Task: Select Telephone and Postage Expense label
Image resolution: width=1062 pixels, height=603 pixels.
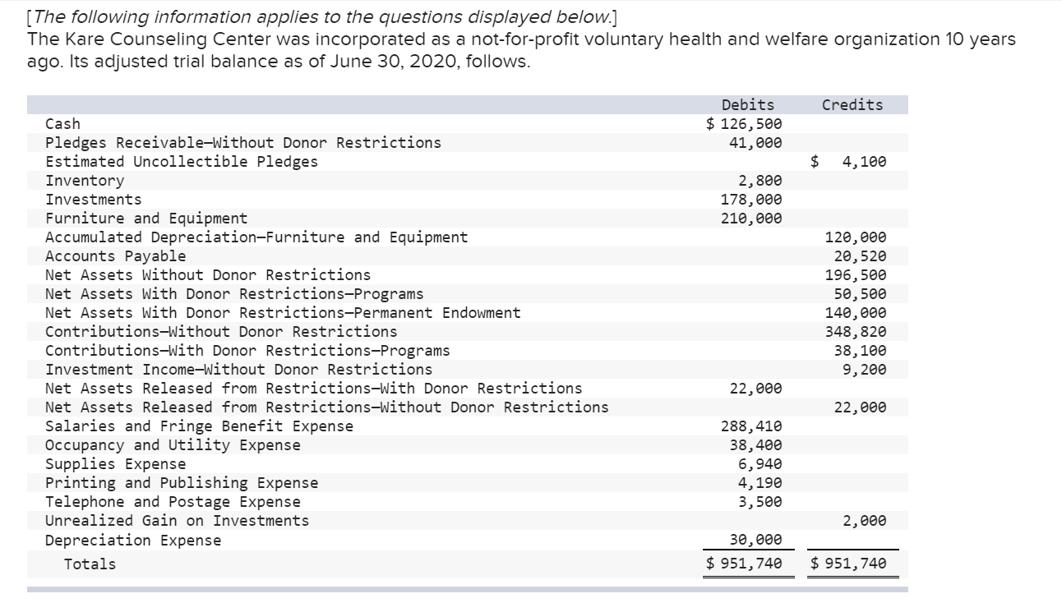Action: click(x=173, y=502)
